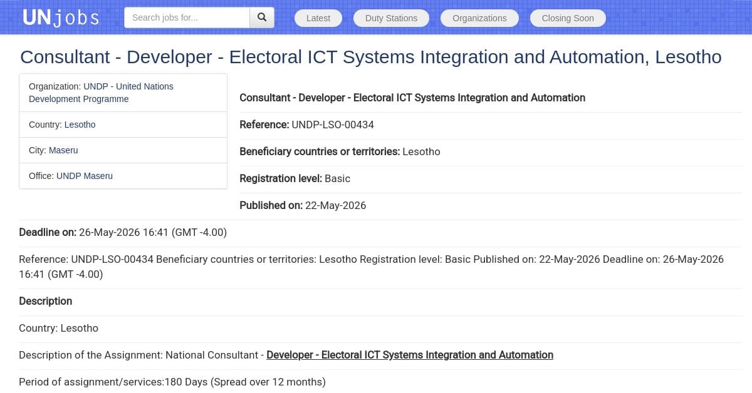752x393 pixels.
Task: Click the 'Deadline on: 26-May-2026 16:41' line
Action: [123, 232]
